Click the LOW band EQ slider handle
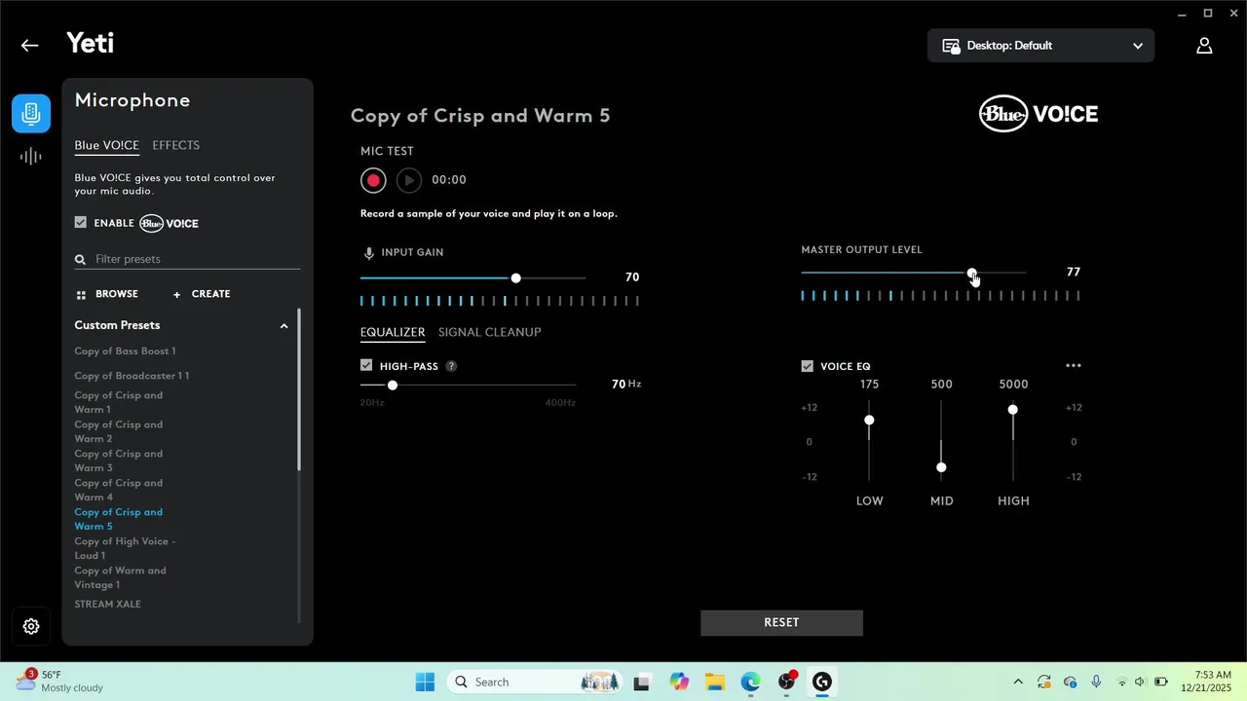 coord(869,421)
